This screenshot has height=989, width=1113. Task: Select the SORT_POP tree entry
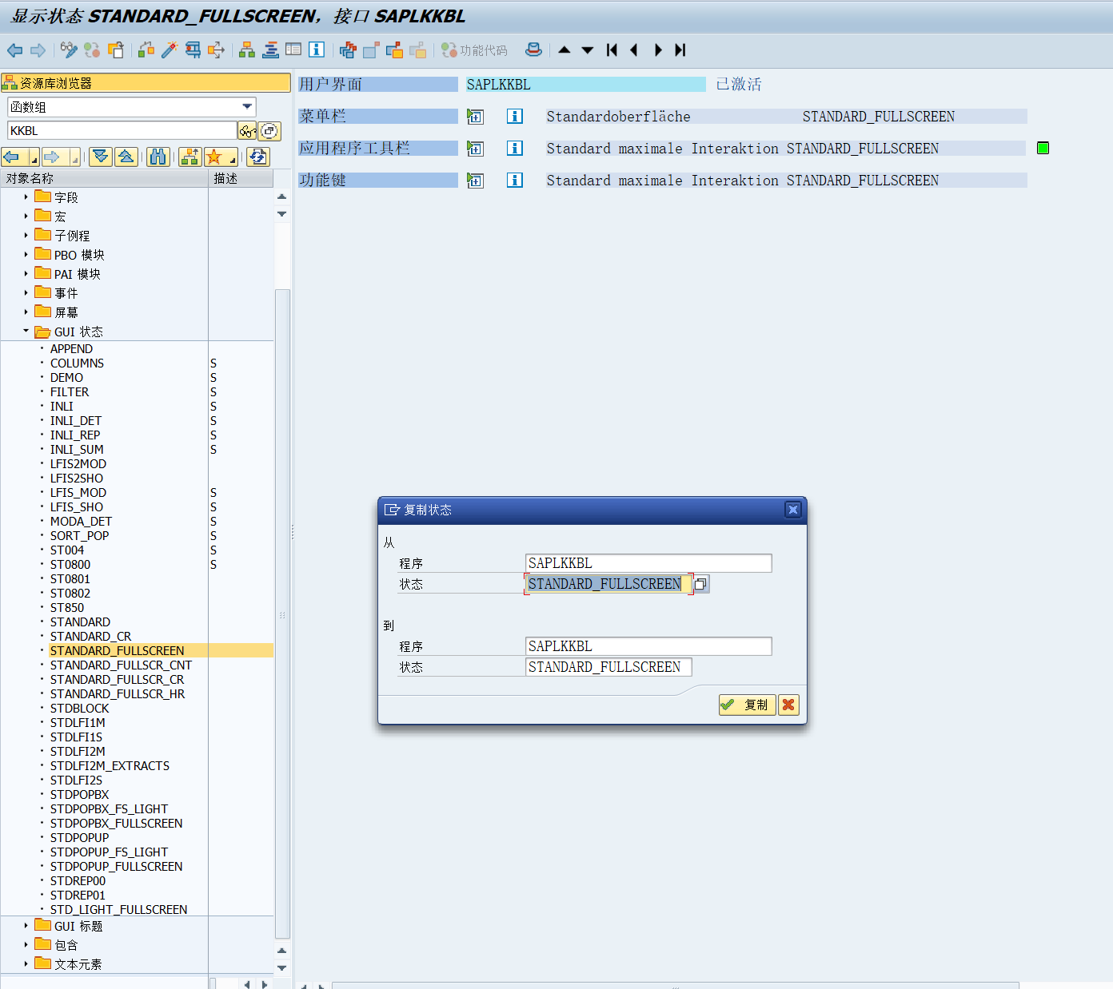79,536
